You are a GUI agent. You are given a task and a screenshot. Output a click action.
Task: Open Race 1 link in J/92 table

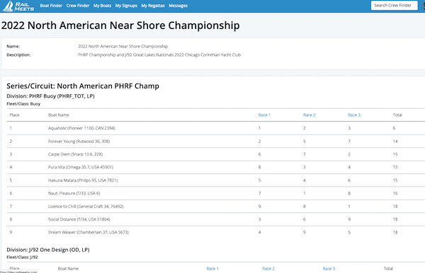pyautogui.click(x=212, y=269)
